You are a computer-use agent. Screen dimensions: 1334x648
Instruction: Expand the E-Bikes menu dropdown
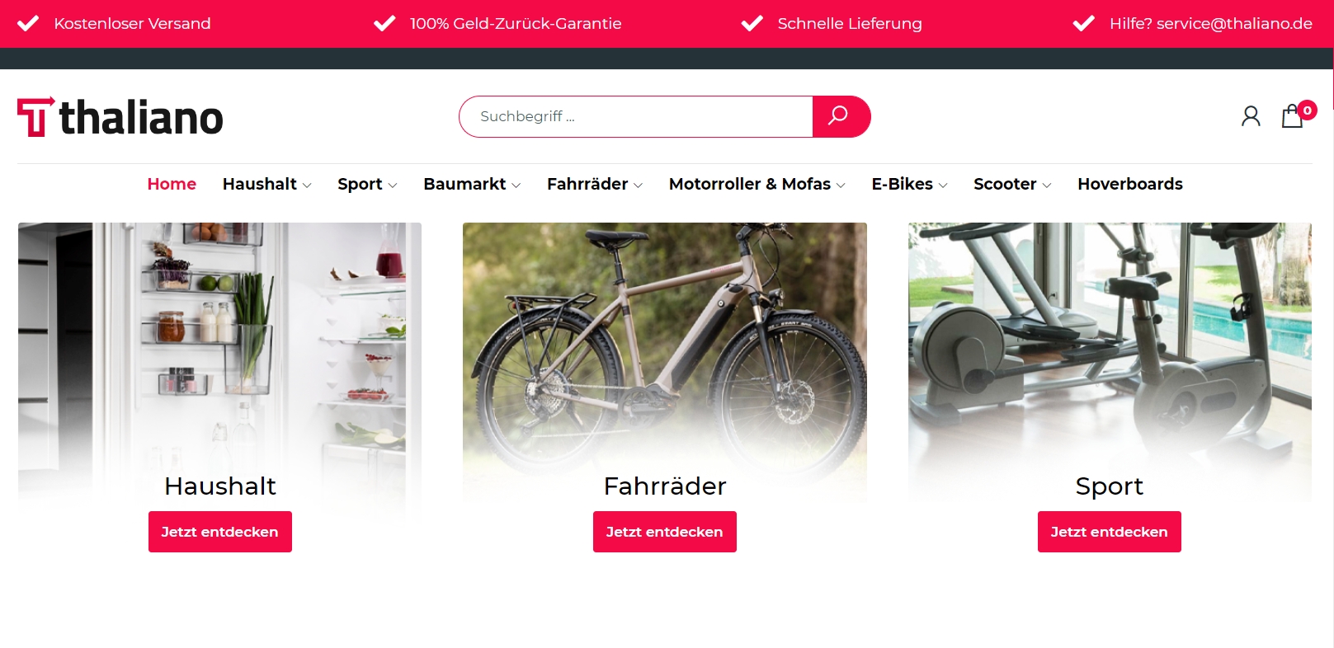pyautogui.click(x=909, y=184)
